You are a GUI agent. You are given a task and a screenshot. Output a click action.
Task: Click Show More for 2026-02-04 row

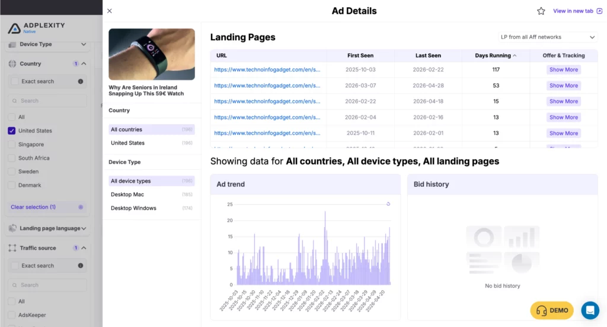[x=563, y=117]
